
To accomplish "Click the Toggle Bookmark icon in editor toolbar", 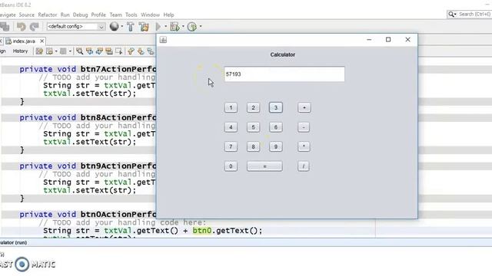I will [151, 51].
